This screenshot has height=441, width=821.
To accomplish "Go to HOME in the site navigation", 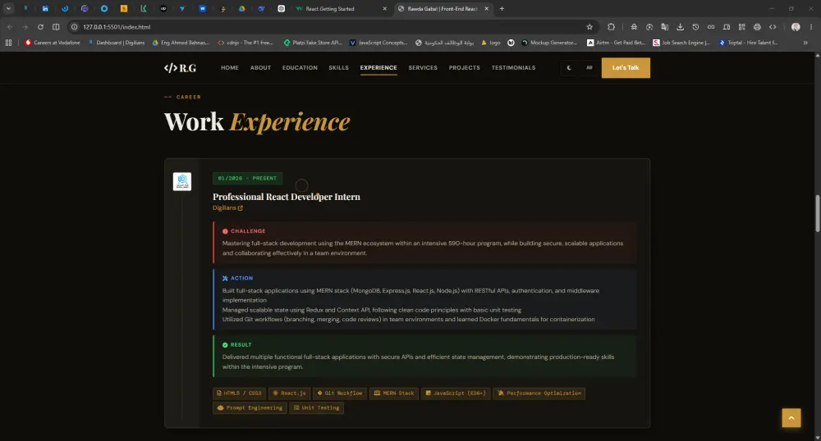I will 230,68.
